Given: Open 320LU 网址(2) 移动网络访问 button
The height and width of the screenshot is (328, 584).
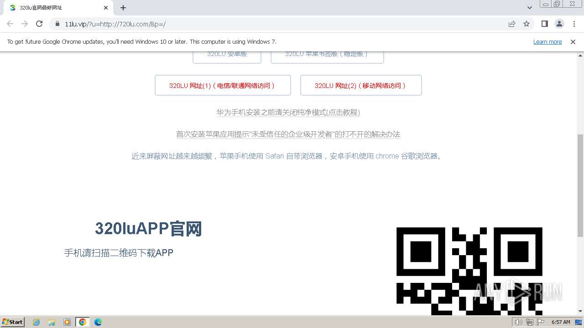Looking at the screenshot, I should [361, 85].
